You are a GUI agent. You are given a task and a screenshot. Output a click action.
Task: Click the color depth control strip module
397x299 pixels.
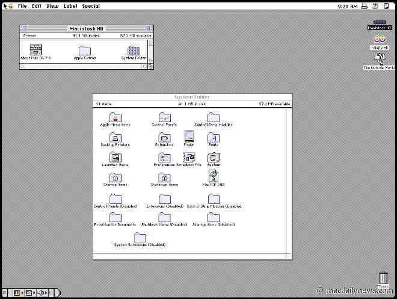click(x=17, y=293)
